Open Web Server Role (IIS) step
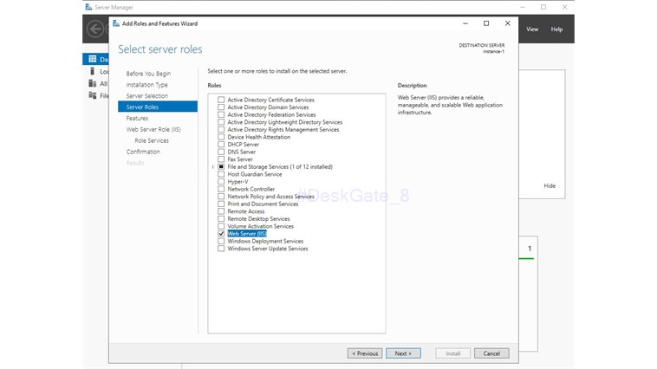 153,129
